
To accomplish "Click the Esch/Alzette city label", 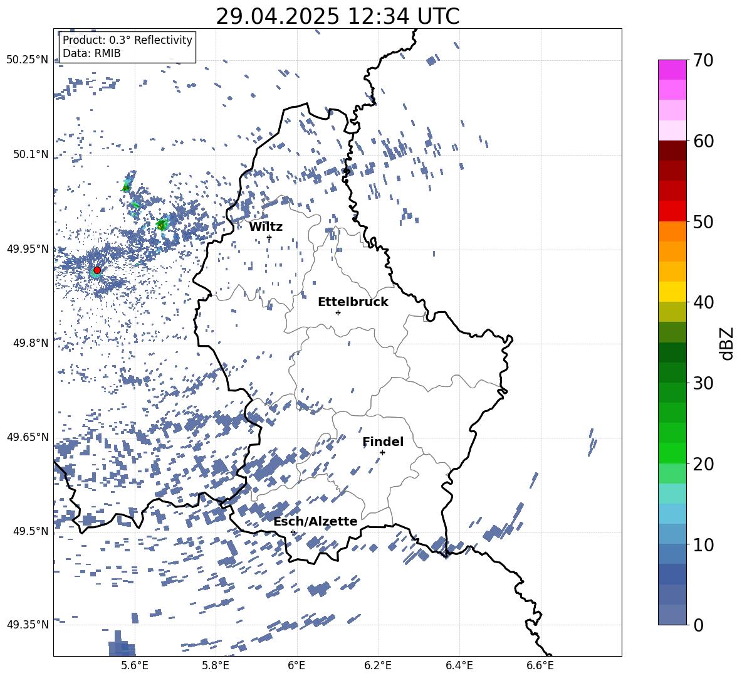I will click(x=315, y=521).
